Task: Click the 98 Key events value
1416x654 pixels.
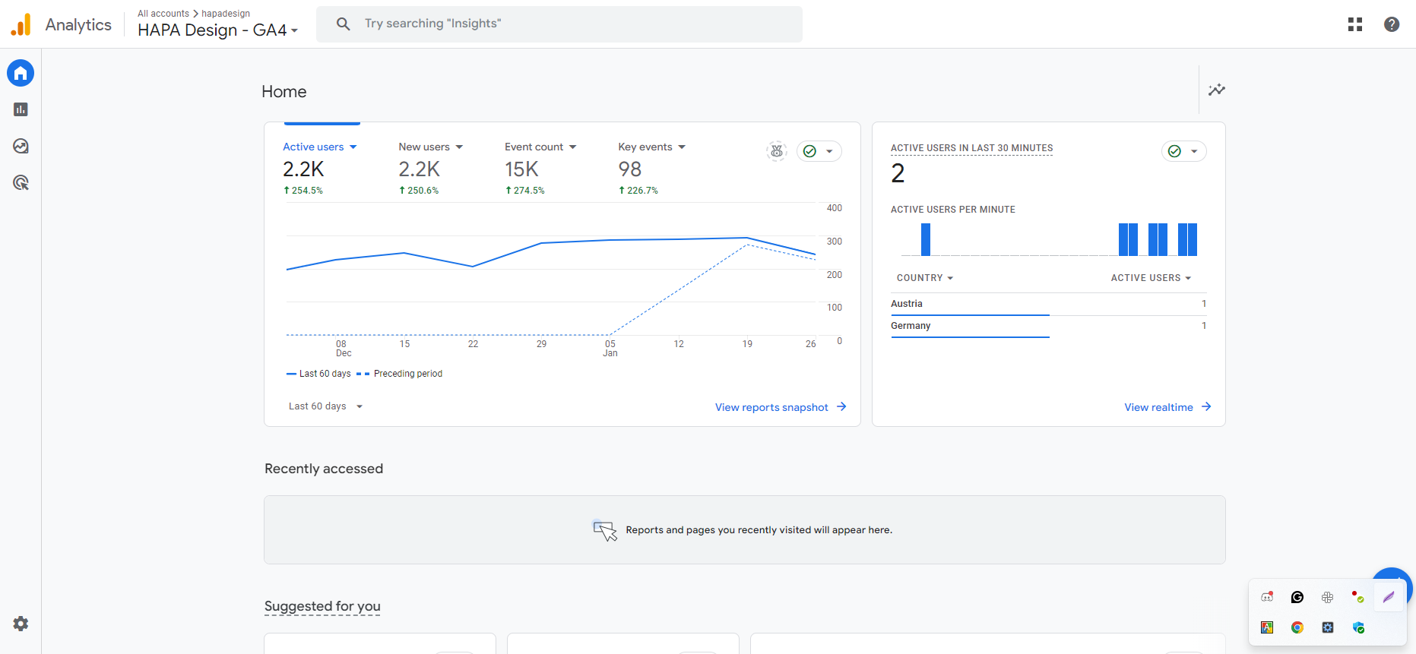Action: (x=630, y=169)
